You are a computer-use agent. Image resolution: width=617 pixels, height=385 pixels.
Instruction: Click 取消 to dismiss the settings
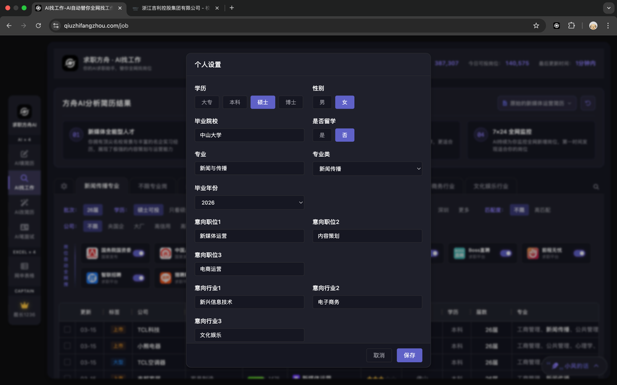[379, 355]
